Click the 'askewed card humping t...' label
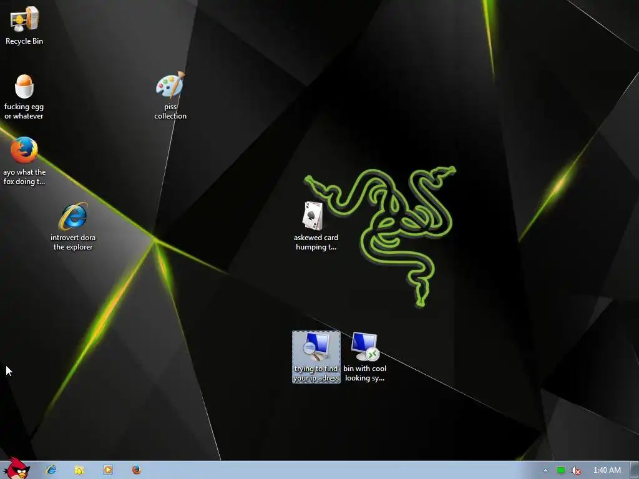Screen dimensions: 639x479 tap(316, 243)
